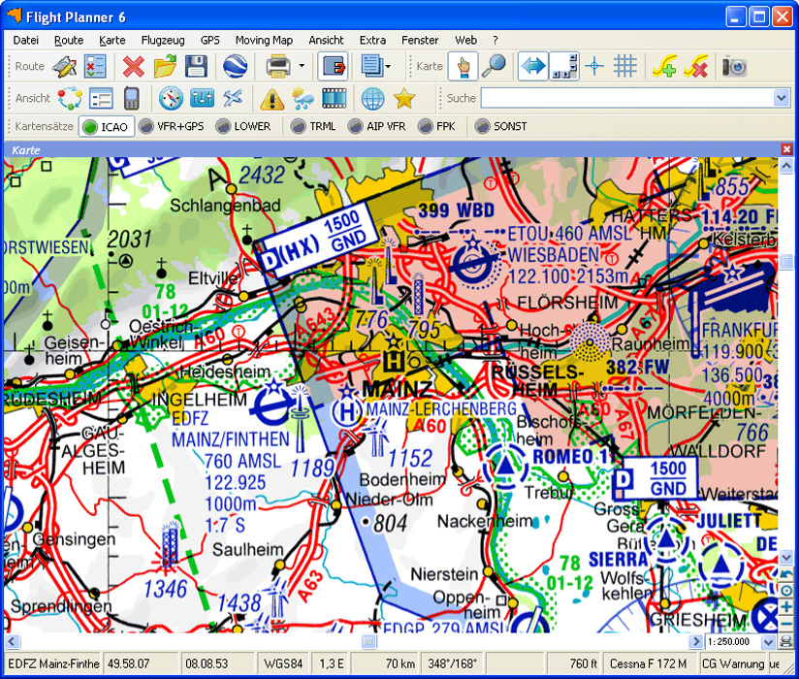
Task: Click the export window arrow icon
Action: (x=333, y=66)
